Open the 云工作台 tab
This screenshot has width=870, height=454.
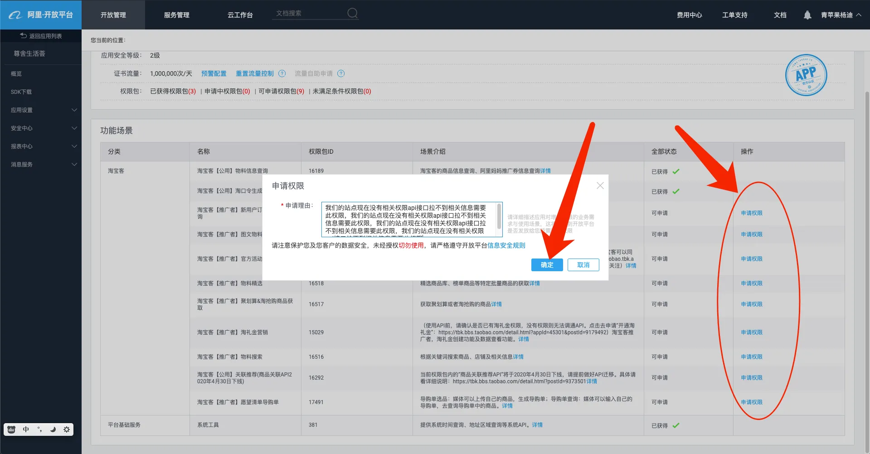(240, 15)
